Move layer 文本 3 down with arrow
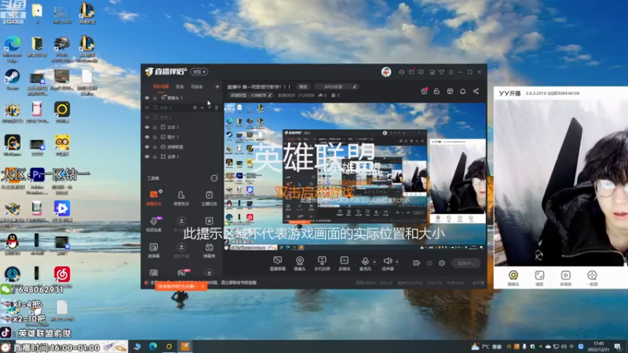 tap(209, 107)
